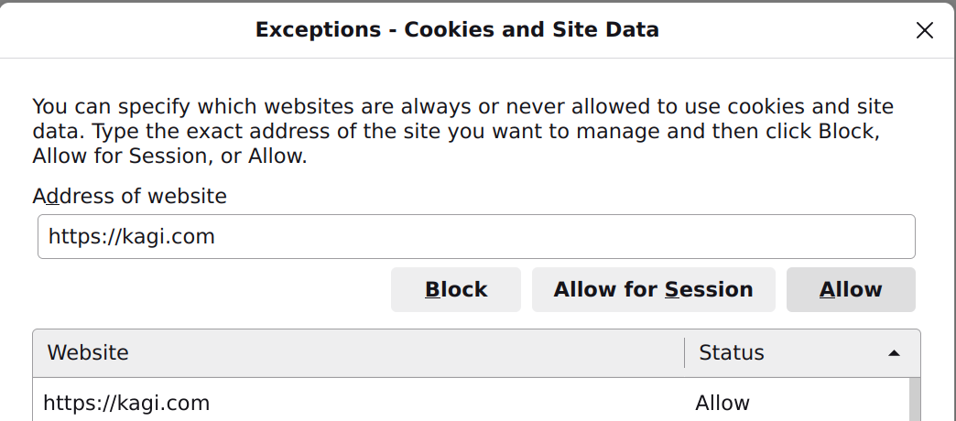Screen dimensions: 956x421
Task: Sort list by the Website column header
Action: pyautogui.click(x=357, y=353)
